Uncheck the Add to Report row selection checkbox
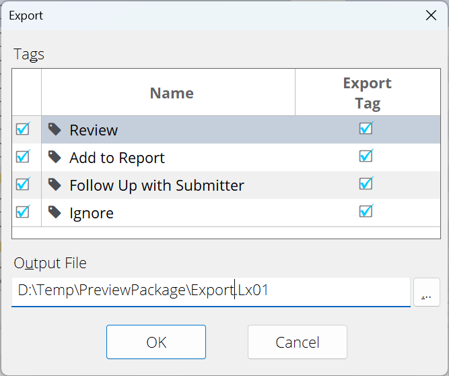The image size is (449, 376). 23,156
